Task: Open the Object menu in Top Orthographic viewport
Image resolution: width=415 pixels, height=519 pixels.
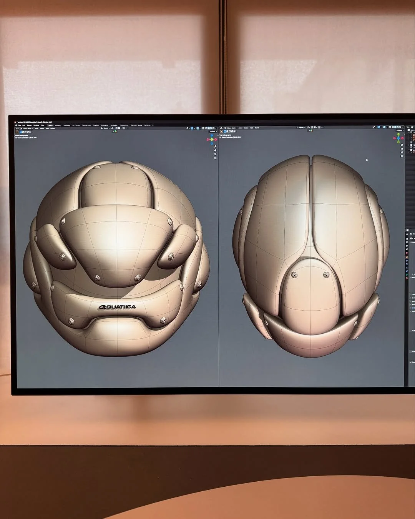Action: [x=257, y=128]
